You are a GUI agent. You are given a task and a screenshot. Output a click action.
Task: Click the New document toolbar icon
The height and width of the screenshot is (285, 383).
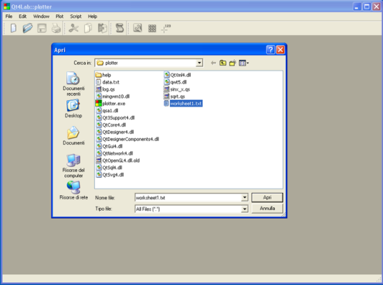[x=14, y=28]
